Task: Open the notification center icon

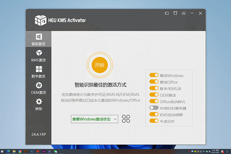Action: coord(227,151)
